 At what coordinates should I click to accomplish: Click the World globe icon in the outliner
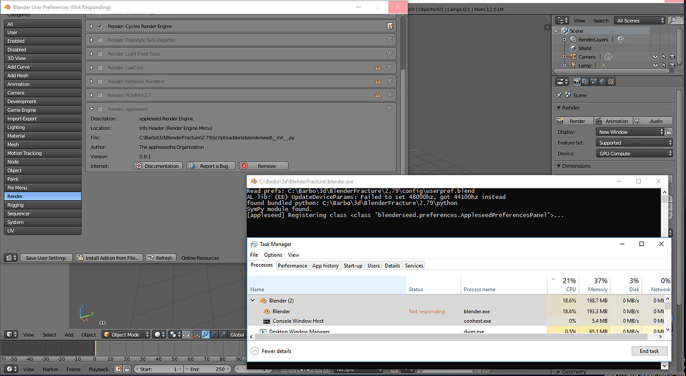573,48
